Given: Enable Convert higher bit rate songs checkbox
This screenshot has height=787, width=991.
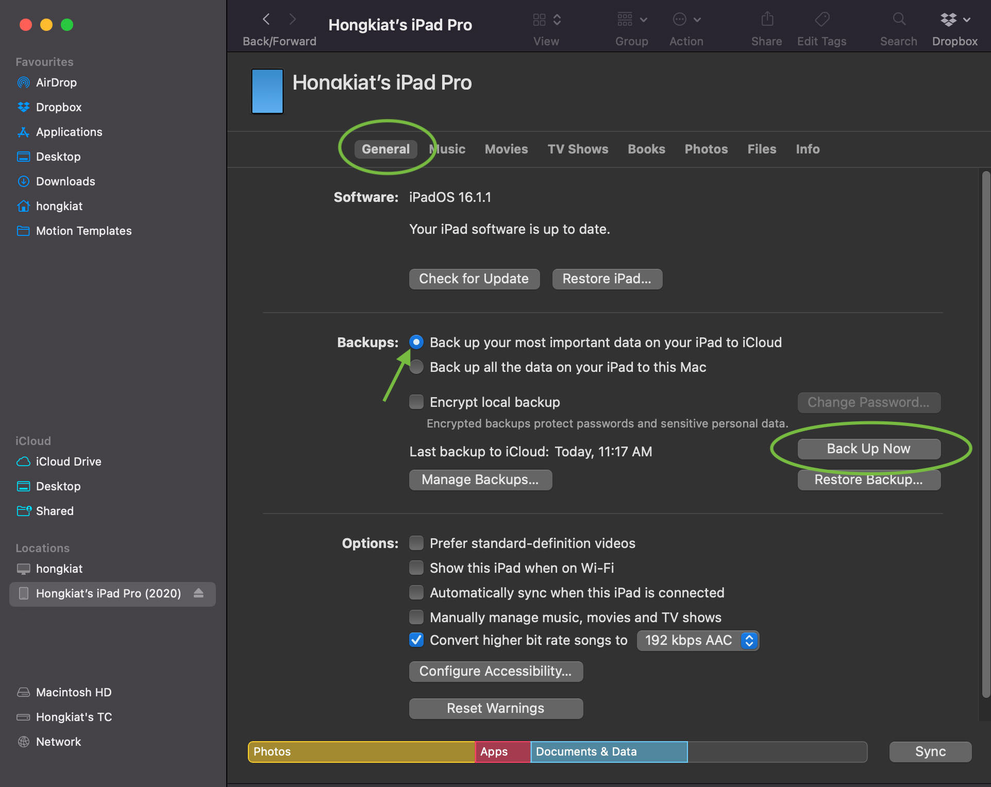Looking at the screenshot, I should 416,641.
